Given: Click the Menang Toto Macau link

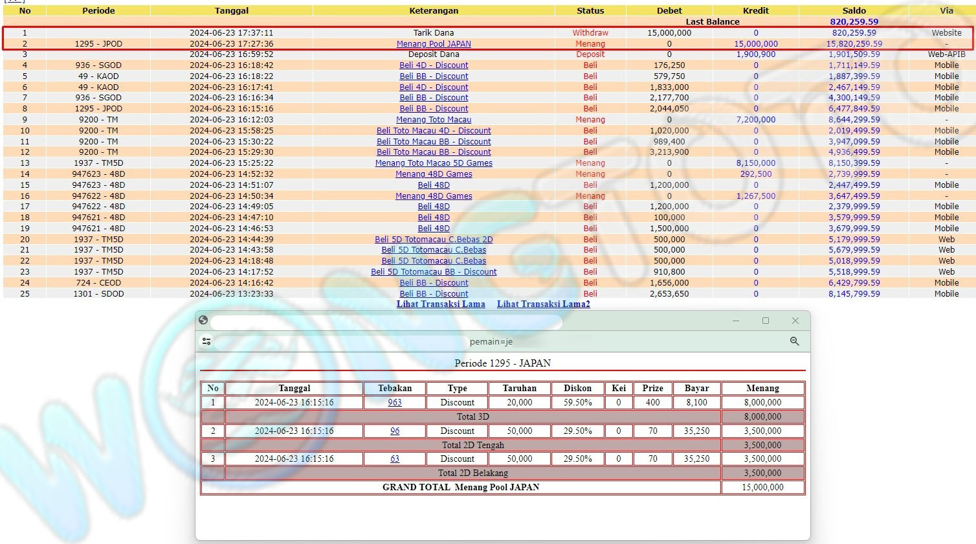Looking at the screenshot, I should point(434,120).
